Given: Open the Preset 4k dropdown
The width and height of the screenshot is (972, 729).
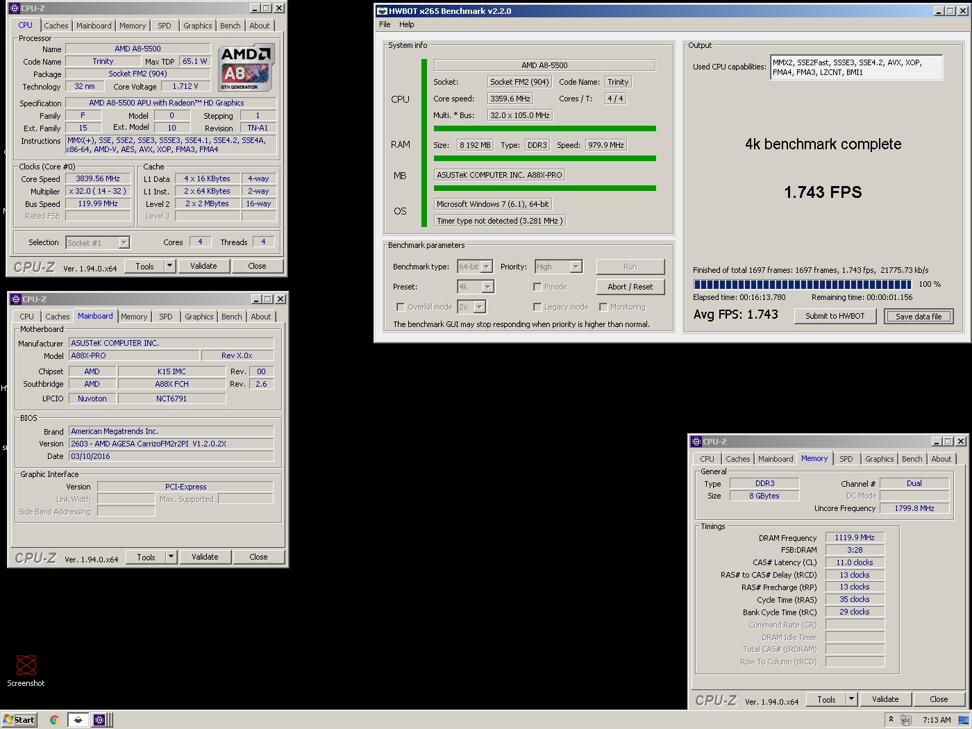Looking at the screenshot, I should point(487,287).
